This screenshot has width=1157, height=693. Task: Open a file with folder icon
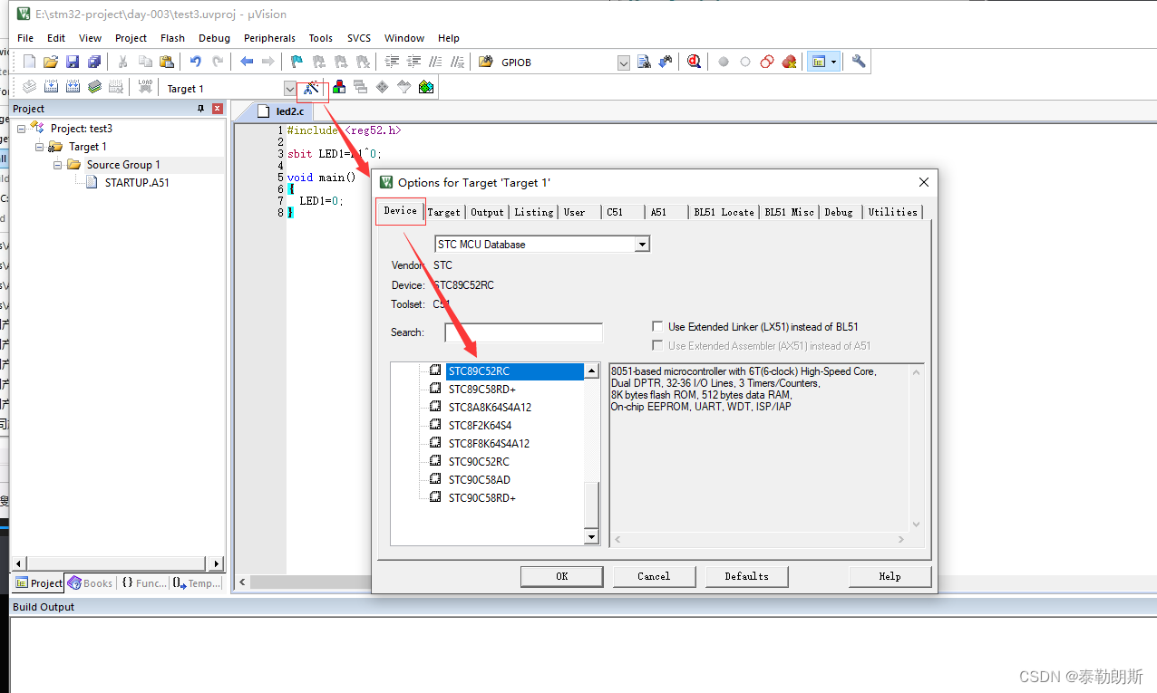(x=51, y=62)
